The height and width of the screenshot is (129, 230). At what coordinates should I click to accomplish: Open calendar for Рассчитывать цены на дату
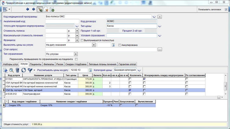(x=90, y=70)
